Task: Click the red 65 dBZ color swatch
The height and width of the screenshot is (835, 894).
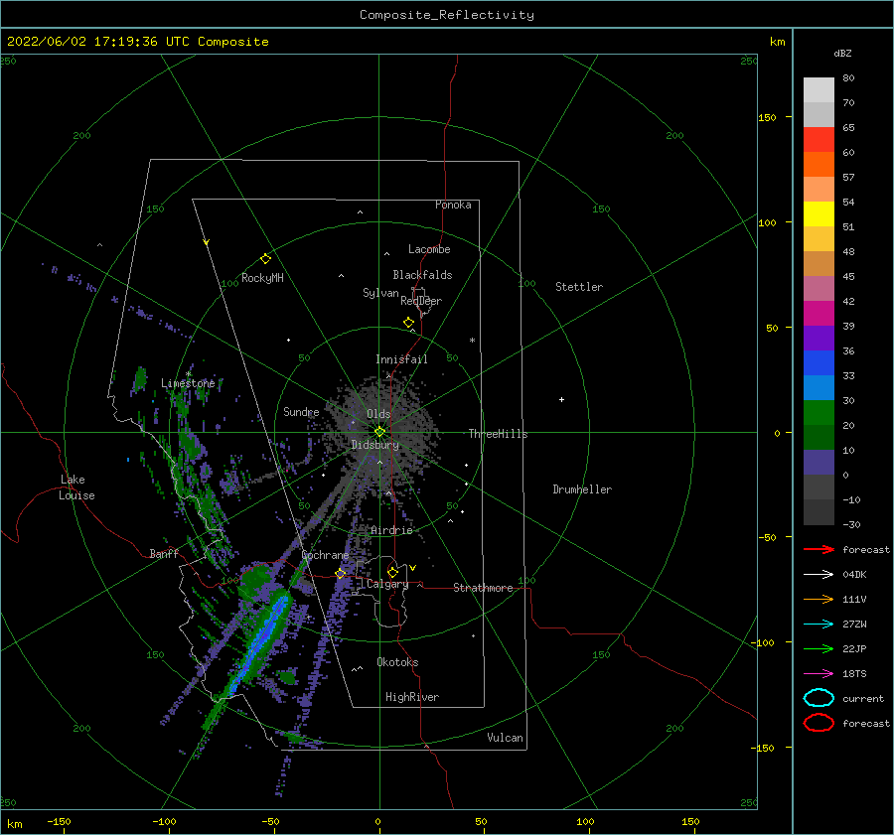Action: pos(819,139)
